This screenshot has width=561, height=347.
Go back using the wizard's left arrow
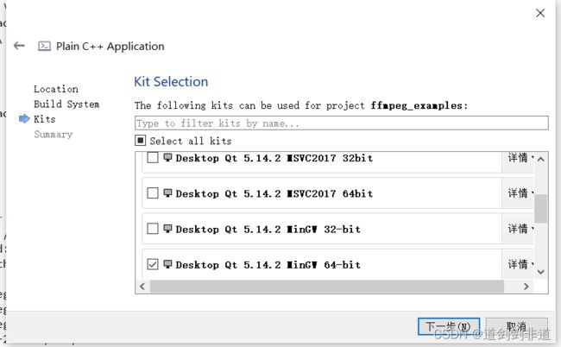[19, 46]
